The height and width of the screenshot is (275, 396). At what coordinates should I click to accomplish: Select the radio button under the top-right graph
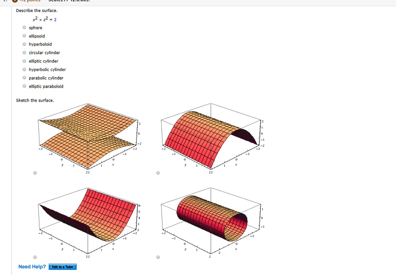click(158, 173)
